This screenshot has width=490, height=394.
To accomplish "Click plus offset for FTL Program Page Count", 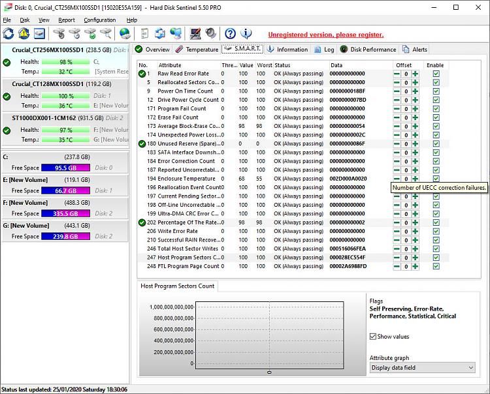I will [x=415, y=266].
